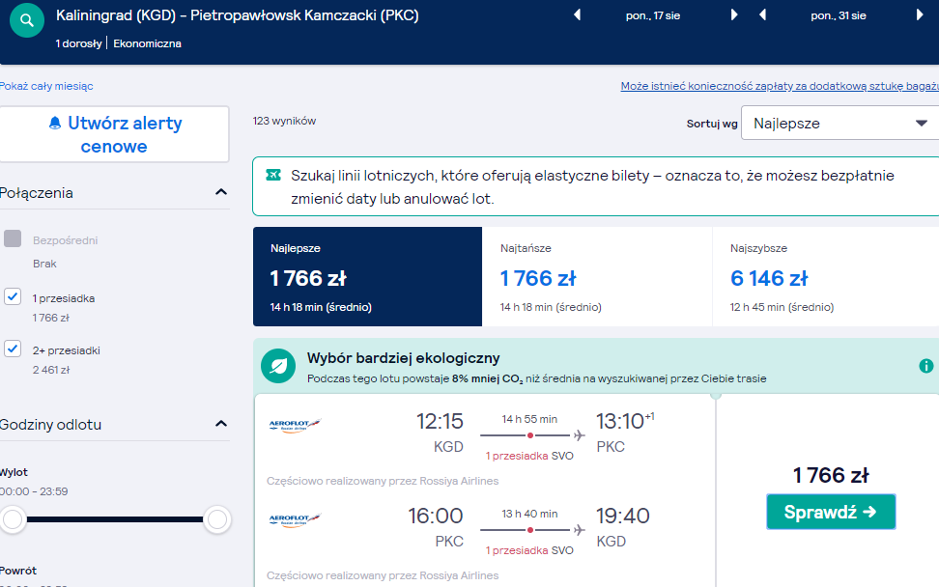The width and height of the screenshot is (939, 587).
Task: Collapse the Połączenia filter section
Action: click(221, 192)
